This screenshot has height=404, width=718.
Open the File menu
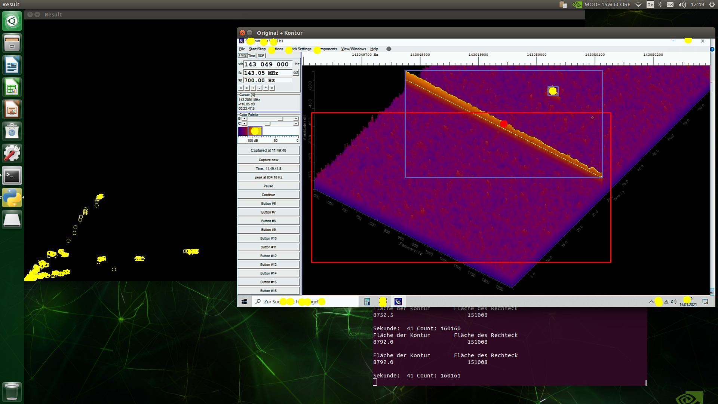[242, 49]
